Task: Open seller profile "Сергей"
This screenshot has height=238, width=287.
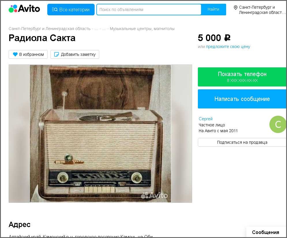Action: [206, 119]
